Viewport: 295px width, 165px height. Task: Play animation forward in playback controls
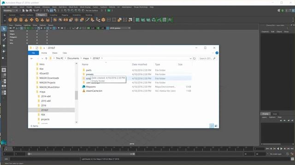[282, 148]
